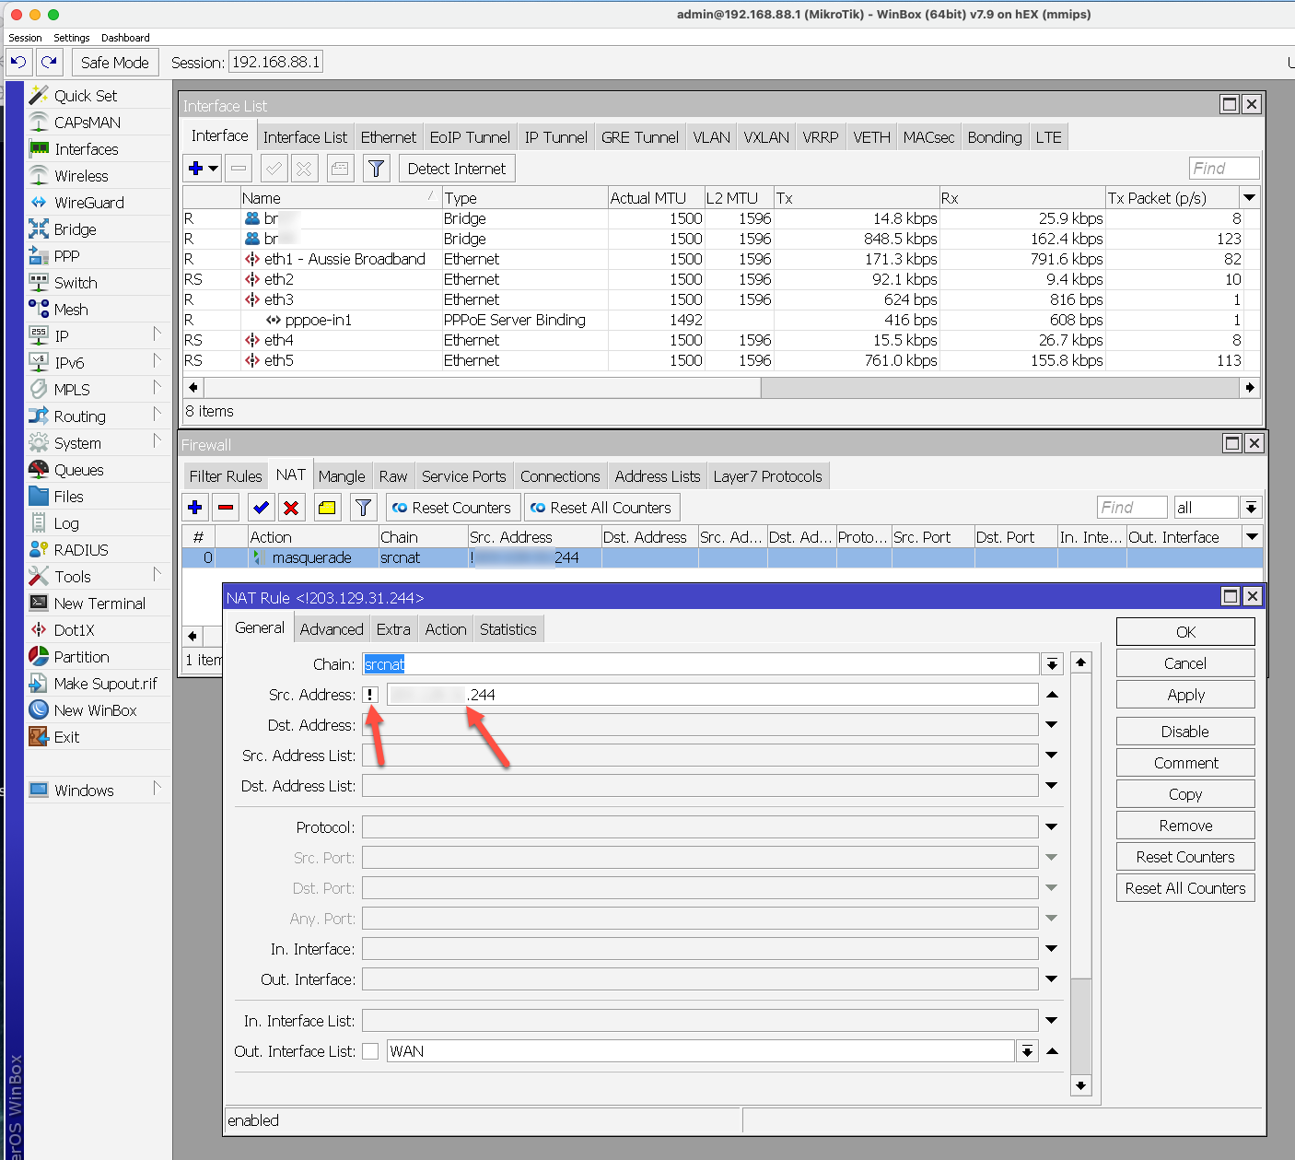Add a new NAT rule with the plus icon
Screen dimensions: 1295x1160
(194, 507)
